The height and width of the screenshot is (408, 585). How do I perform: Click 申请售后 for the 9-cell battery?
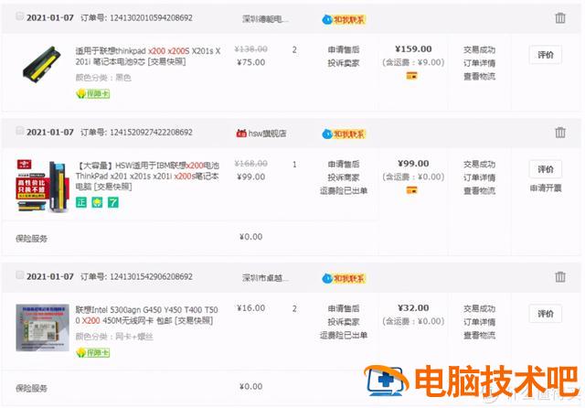tap(344, 49)
